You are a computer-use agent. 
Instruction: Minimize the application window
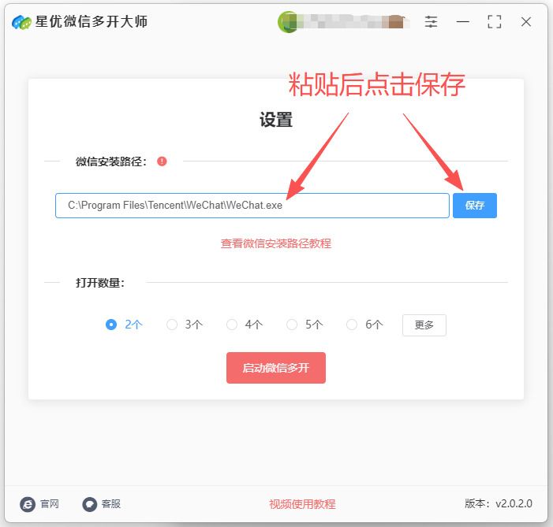[463, 22]
